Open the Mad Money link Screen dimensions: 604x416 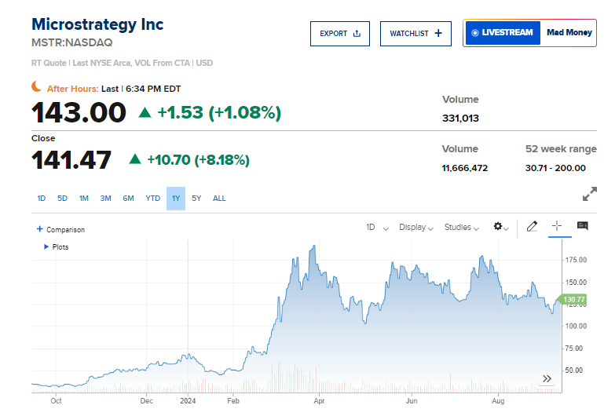[x=569, y=33]
